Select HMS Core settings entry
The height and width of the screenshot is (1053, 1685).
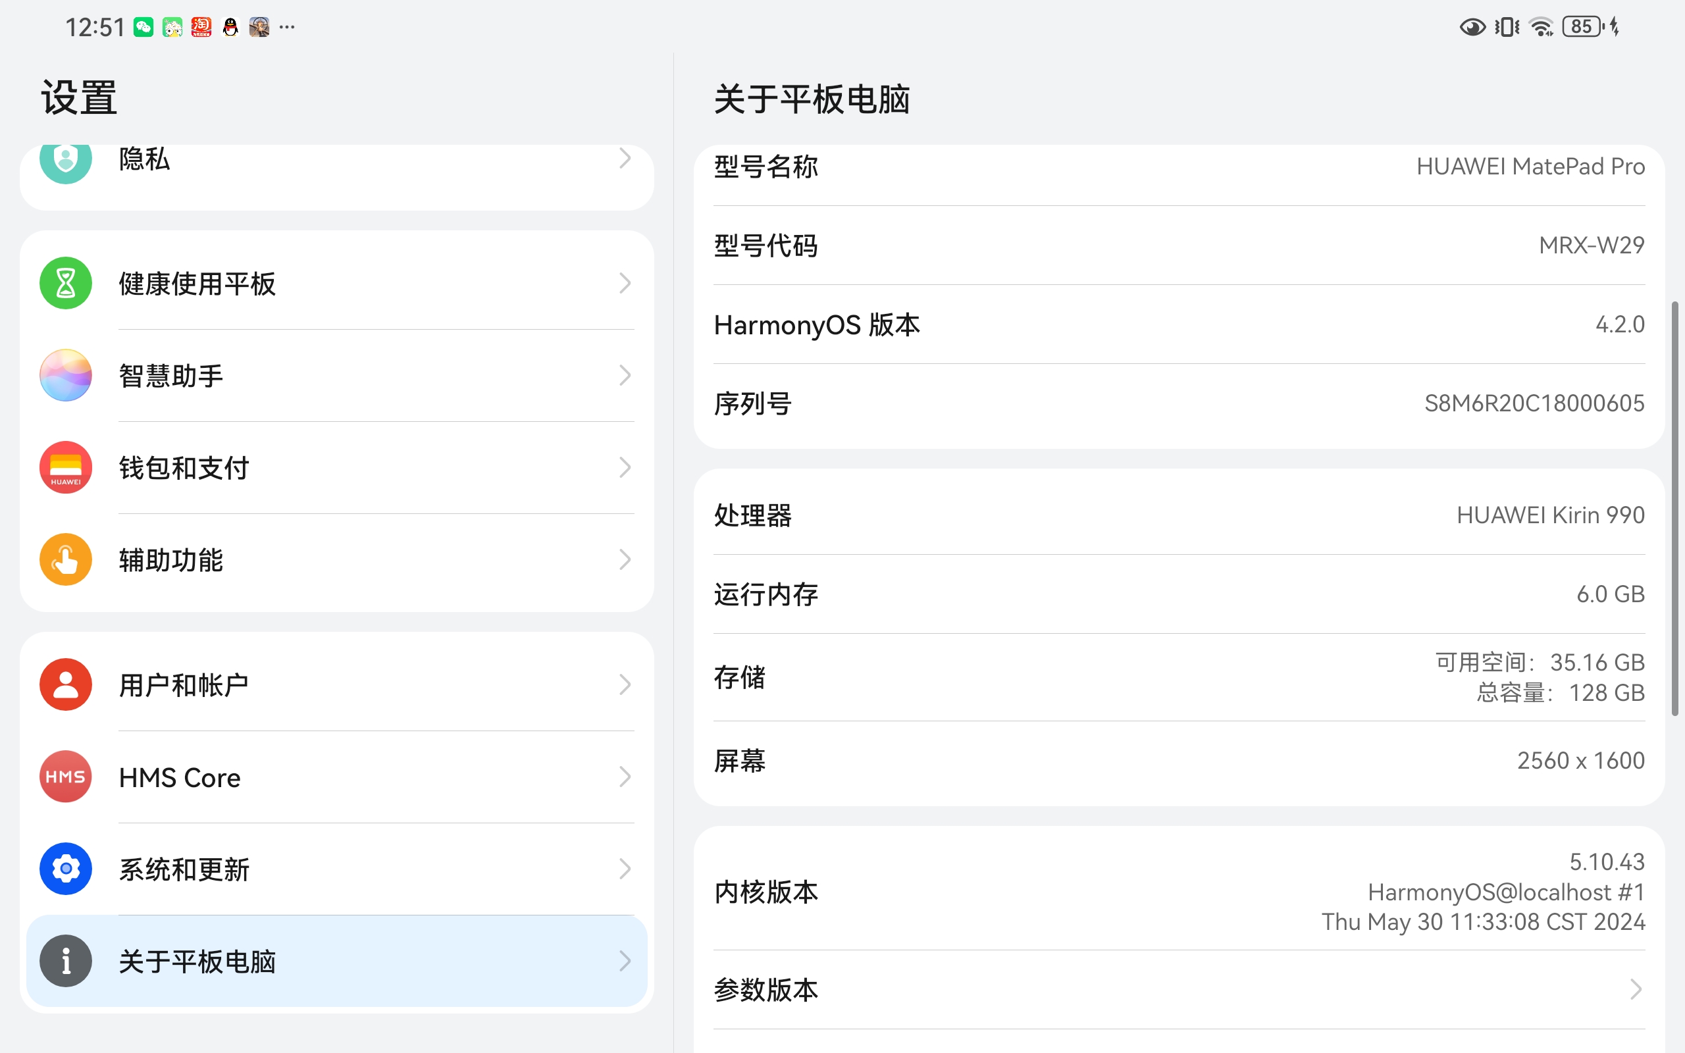[337, 777]
